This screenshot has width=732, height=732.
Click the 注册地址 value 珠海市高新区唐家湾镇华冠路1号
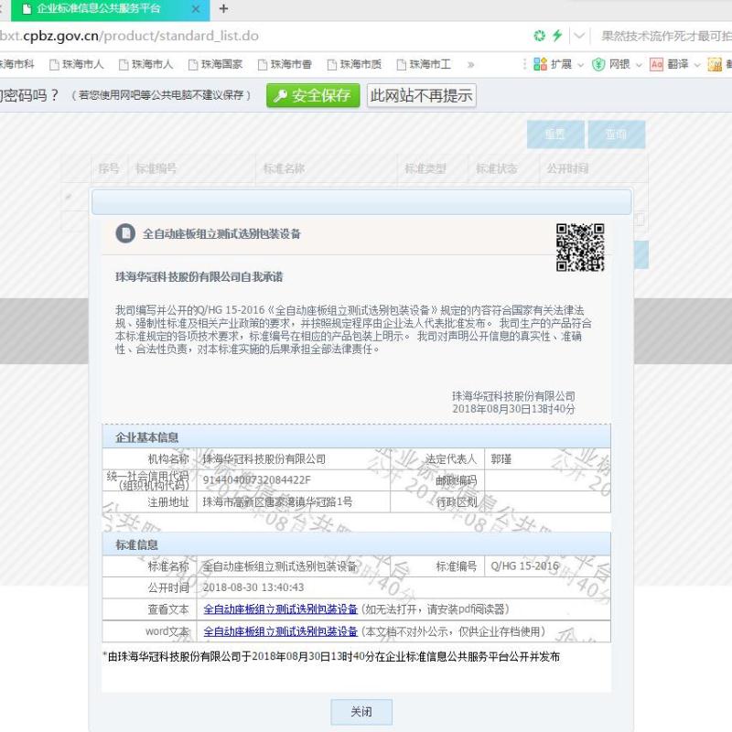[x=277, y=501]
